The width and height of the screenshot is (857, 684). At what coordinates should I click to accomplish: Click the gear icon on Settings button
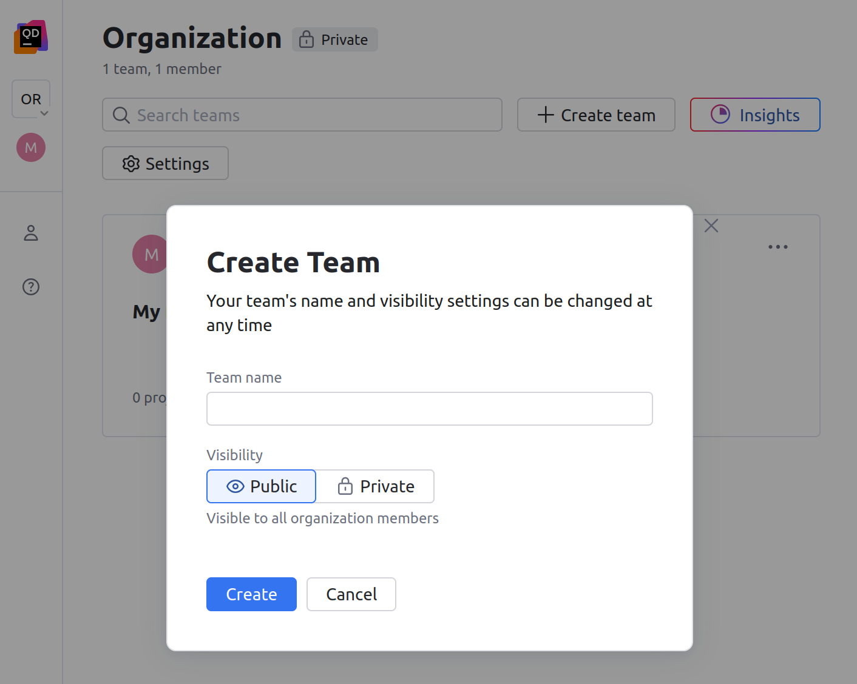click(x=130, y=163)
